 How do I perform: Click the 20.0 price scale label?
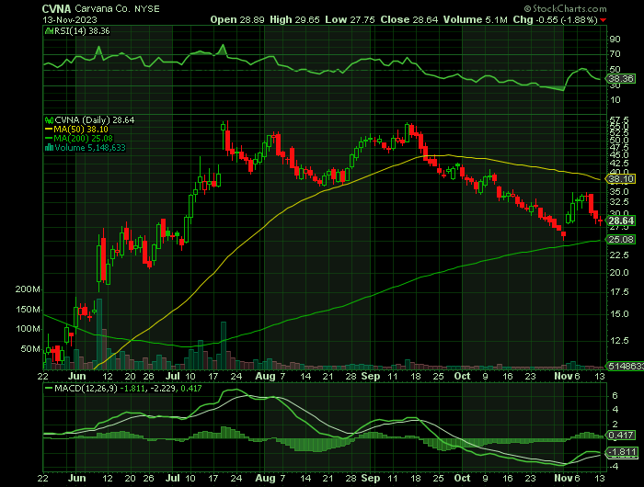tap(618, 272)
